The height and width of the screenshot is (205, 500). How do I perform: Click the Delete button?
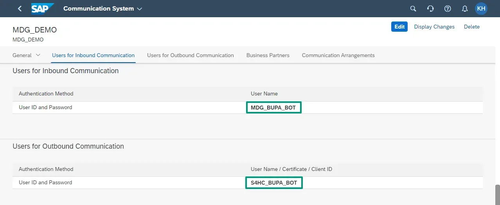point(472,27)
